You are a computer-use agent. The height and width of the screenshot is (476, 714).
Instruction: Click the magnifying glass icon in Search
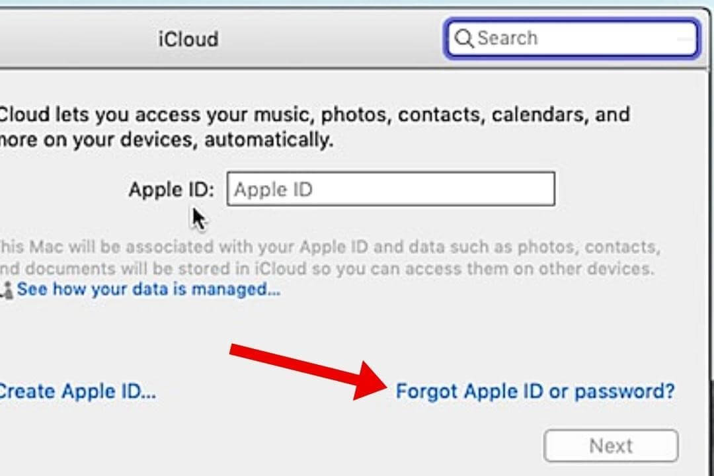[464, 39]
